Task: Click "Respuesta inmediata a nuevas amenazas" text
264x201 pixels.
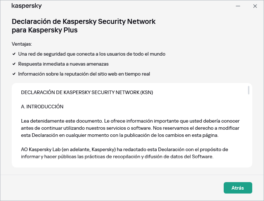Action: tap(63, 64)
